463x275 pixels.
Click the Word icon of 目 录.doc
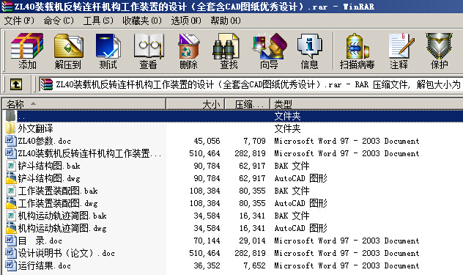[11, 241]
